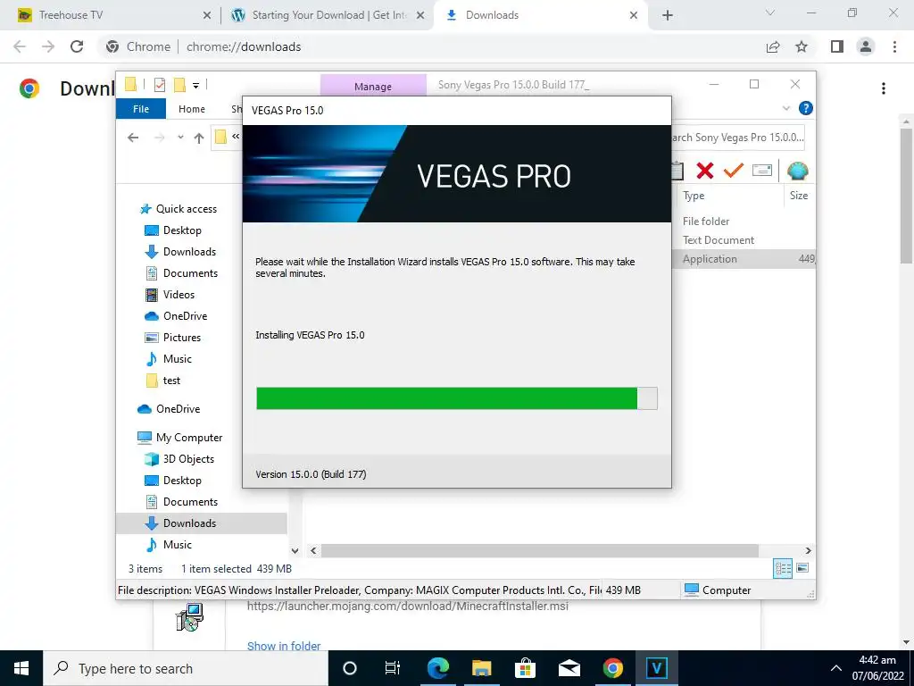Click the taskbar search box
The image size is (914, 686).
[186, 668]
